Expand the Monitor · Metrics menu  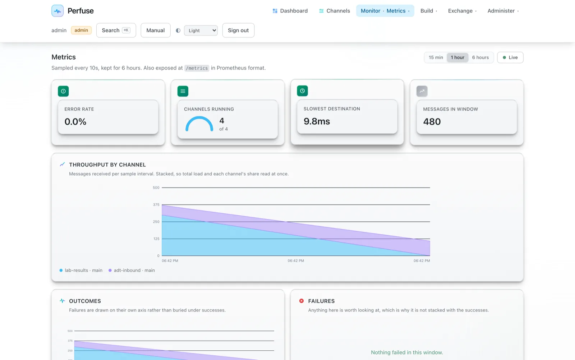[385, 11]
